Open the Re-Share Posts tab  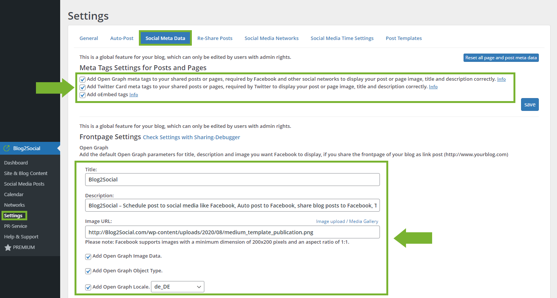click(x=215, y=38)
